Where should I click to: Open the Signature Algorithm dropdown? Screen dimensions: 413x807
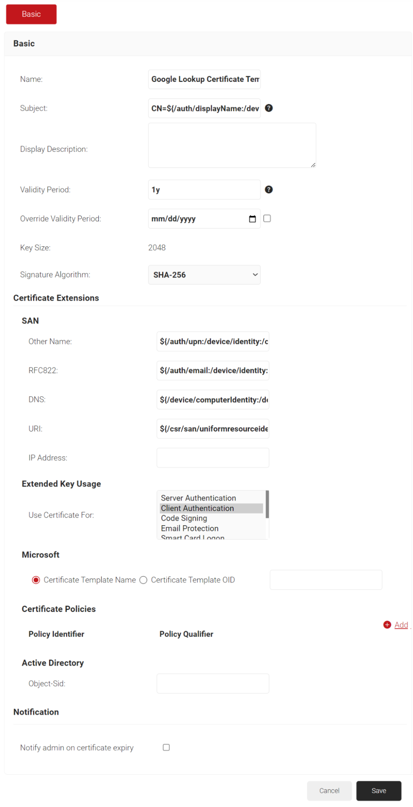tap(204, 275)
